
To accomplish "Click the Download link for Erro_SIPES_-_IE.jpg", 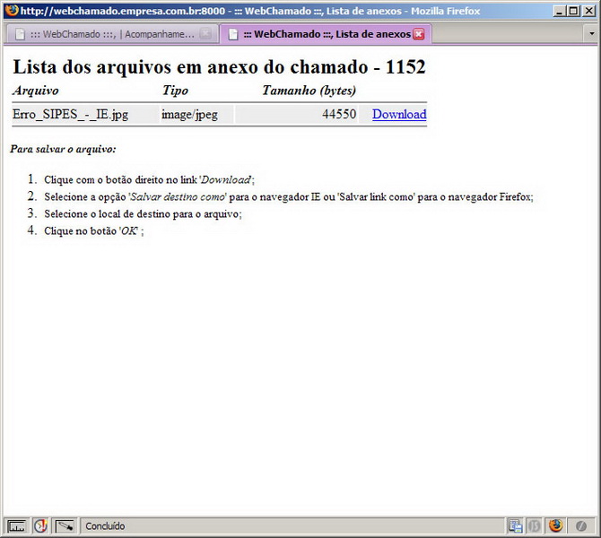I will [x=399, y=114].
